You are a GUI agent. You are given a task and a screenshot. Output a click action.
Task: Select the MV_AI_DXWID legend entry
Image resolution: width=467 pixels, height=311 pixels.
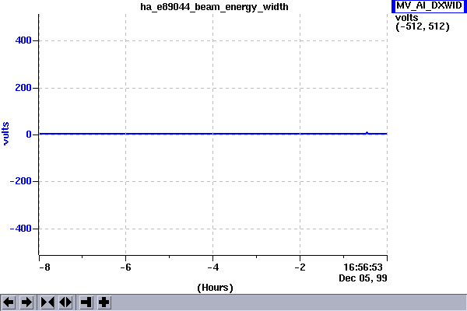coord(429,6)
